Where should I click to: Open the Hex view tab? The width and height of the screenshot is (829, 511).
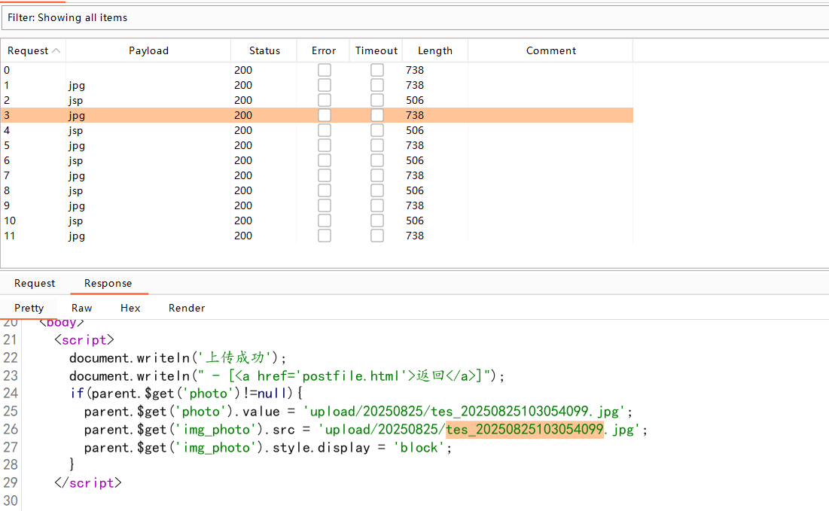[130, 308]
